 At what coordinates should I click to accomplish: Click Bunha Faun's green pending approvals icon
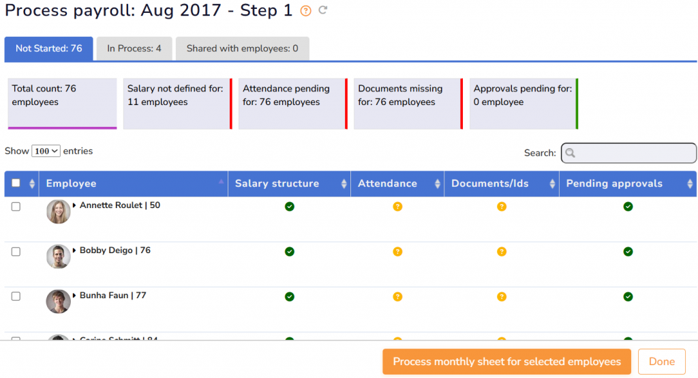(x=628, y=297)
